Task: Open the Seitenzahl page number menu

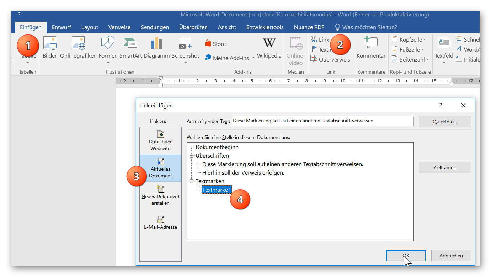Action: (410, 59)
